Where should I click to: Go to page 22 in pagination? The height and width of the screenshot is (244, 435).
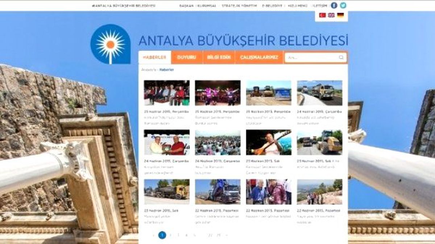210,235
